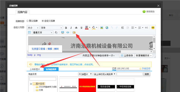Open the text color dropdown arrow

click(x=90, y=28)
